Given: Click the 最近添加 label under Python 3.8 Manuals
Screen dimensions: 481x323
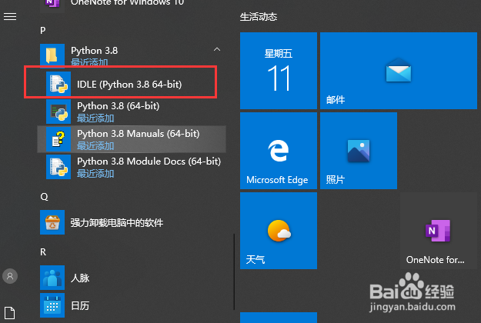Looking at the screenshot, I should point(95,146).
